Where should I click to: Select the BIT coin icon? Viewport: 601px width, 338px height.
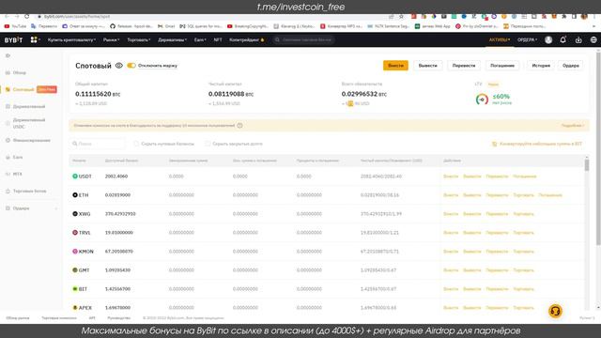pyautogui.click(x=75, y=289)
